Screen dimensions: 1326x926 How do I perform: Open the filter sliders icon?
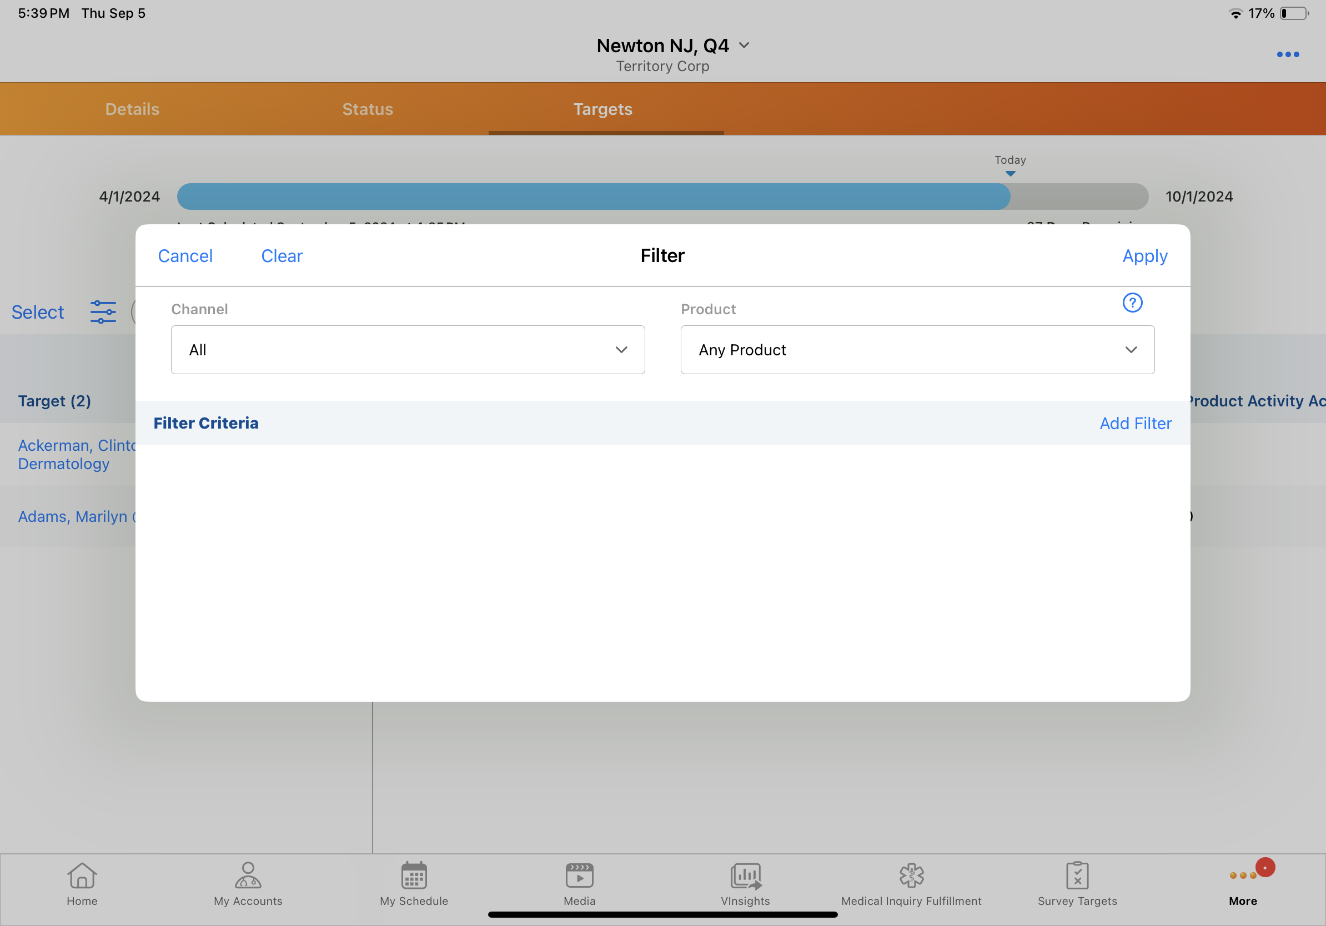(x=103, y=312)
